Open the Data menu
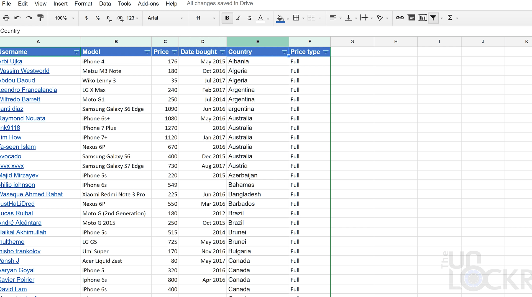 tap(105, 4)
